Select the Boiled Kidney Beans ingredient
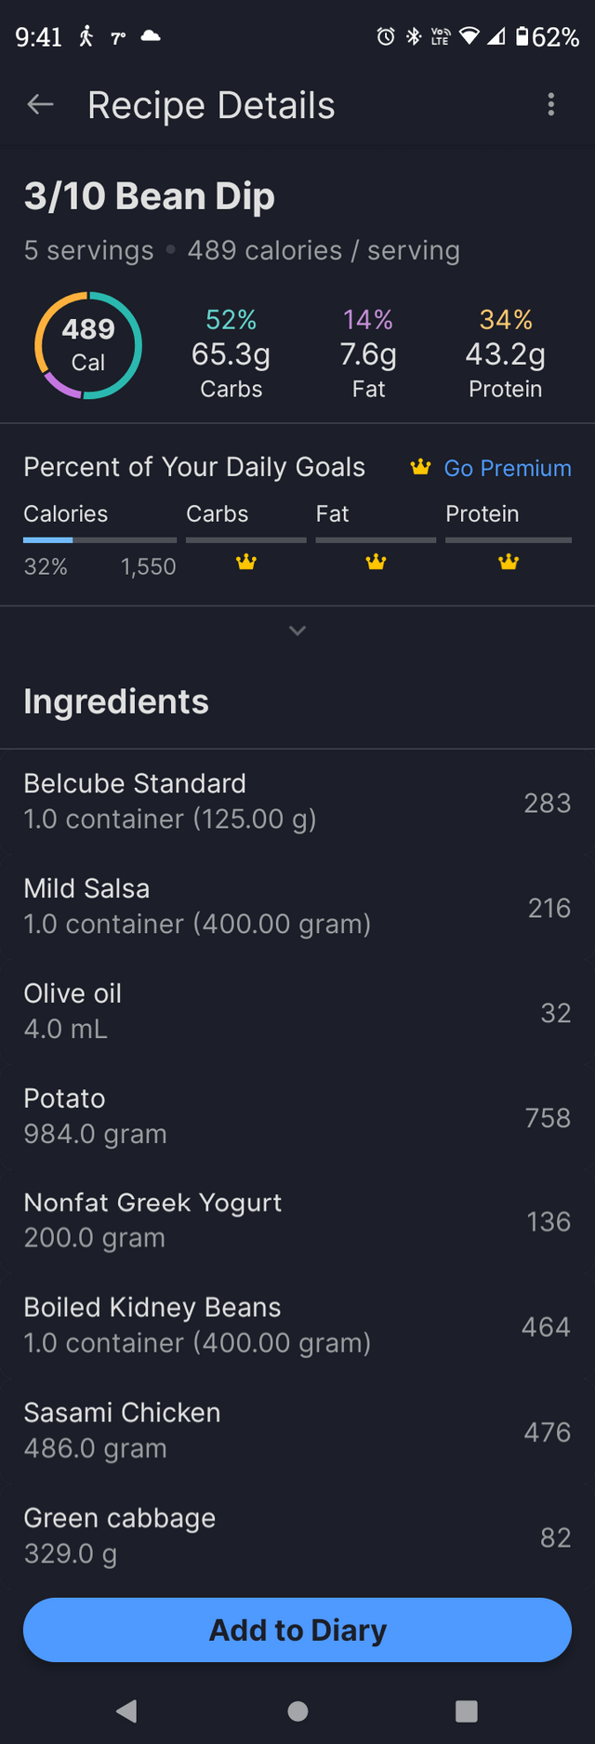The image size is (595, 1744). 297,1325
